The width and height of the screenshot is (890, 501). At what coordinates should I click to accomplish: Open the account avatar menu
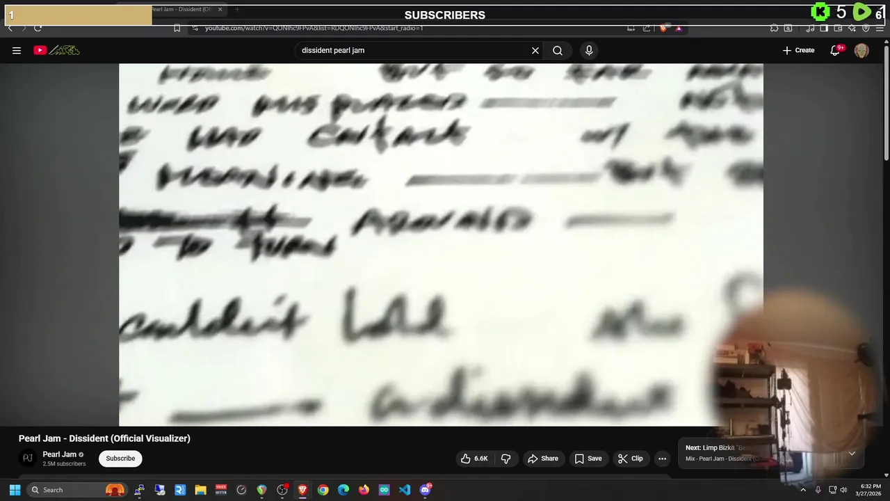click(861, 50)
